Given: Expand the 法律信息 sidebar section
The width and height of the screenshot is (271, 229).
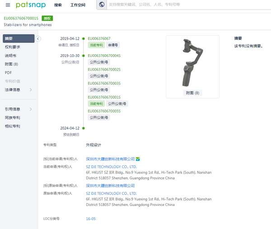Looking at the screenshot, I should (x=31, y=90).
